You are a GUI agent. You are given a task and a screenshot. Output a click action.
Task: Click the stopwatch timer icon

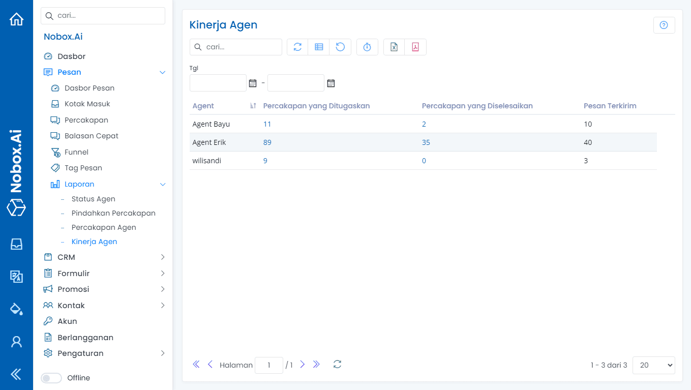367,47
